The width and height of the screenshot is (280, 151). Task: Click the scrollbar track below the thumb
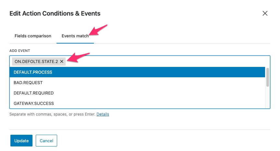(x=268, y=97)
